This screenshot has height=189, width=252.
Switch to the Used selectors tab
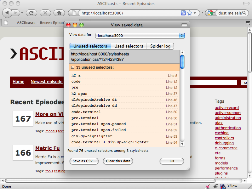(x=129, y=46)
